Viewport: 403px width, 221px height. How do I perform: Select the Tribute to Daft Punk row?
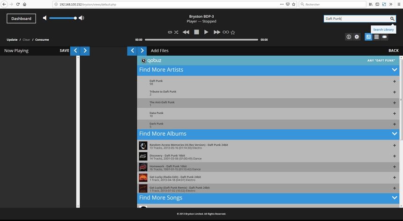[268, 93]
